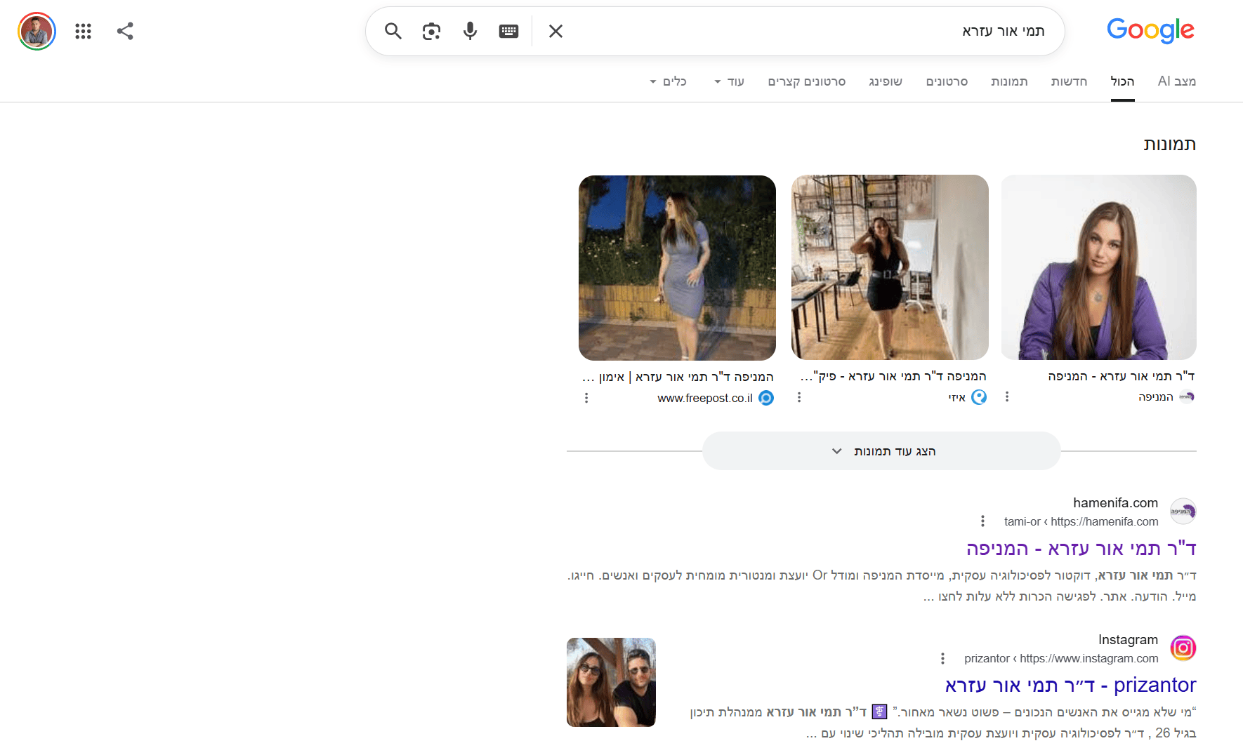Image resolution: width=1243 pixels, height=755 pixels.
Task: Switch to the סרטונים tab
Action: click(947, 81)
